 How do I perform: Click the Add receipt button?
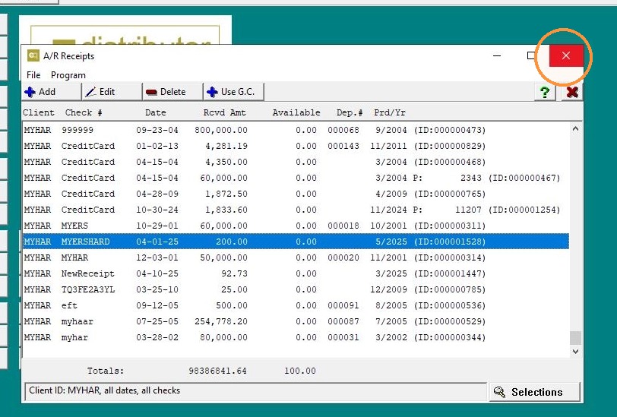tap(51, 92)
